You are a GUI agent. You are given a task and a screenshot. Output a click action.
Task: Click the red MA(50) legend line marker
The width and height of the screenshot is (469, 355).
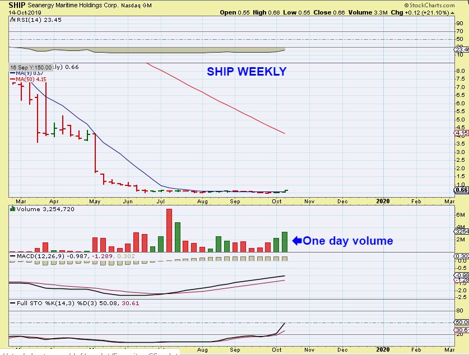coord(12,79)
